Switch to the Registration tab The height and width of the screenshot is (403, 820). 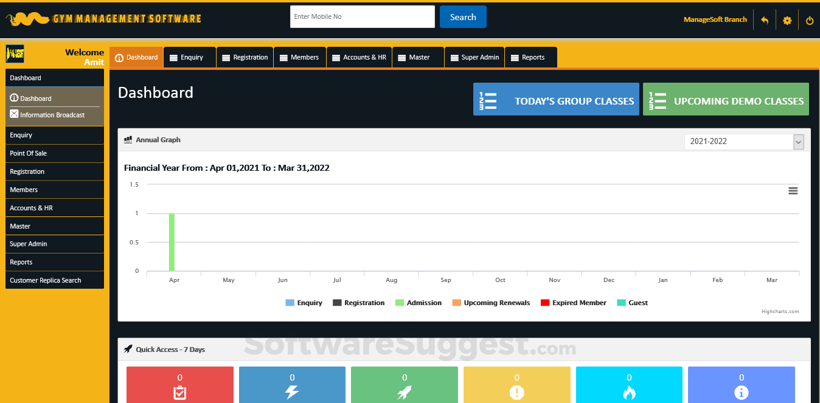point(245,58)
